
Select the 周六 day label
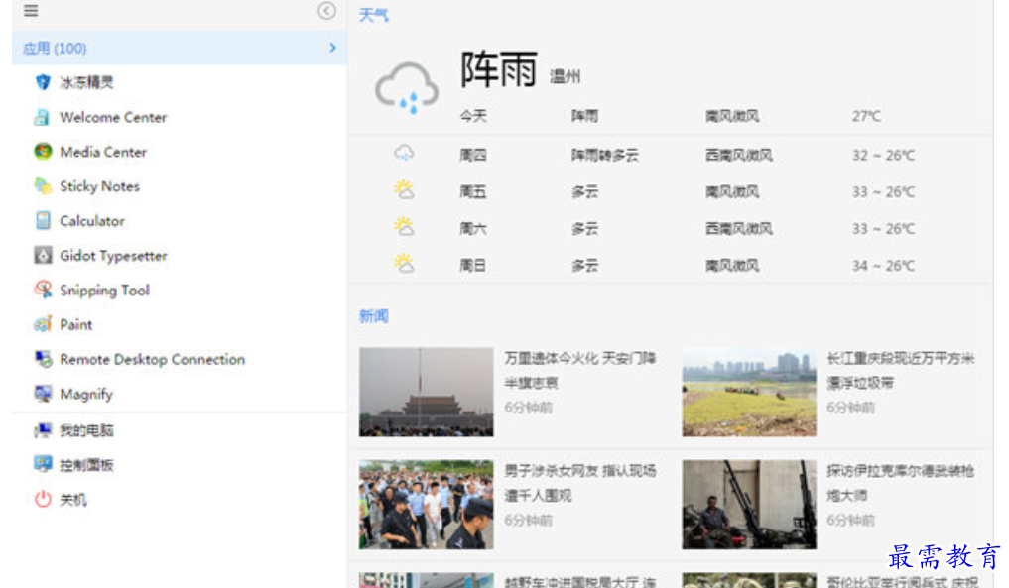pyautogui.click(x=473, y=228)
